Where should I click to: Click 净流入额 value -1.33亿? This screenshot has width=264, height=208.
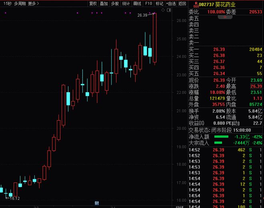coord(242,137)
